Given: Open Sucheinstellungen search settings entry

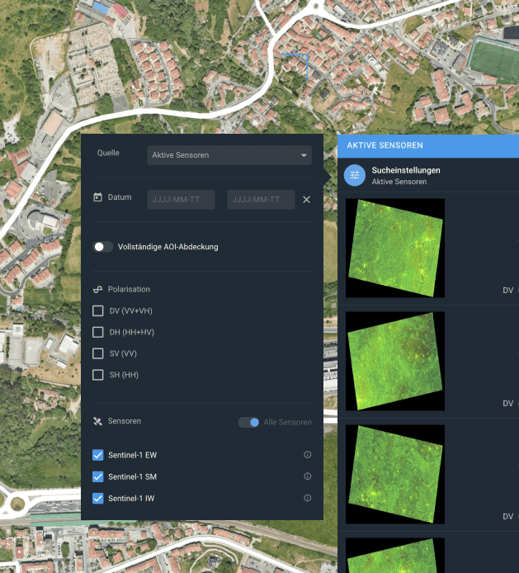Looking at the screenshot, I should pyautogui.click(x=406, y=175).
